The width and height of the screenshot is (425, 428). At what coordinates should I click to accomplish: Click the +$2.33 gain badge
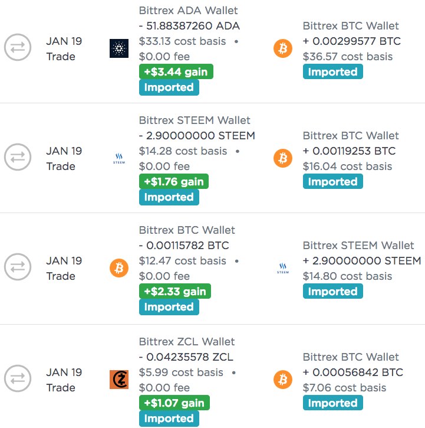[175, 291]
